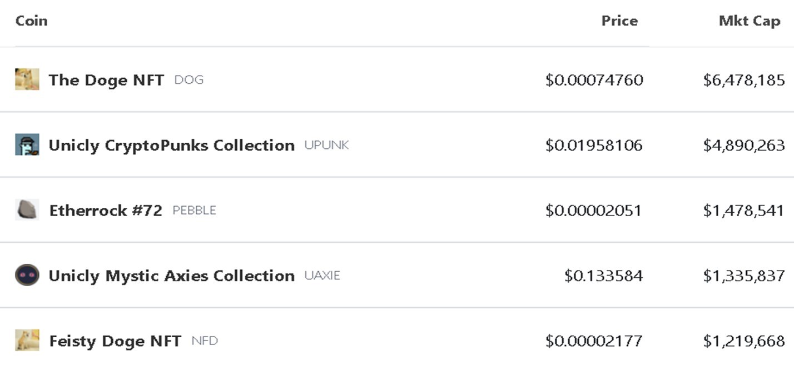Sort table by Coin column header

(32, 21)
